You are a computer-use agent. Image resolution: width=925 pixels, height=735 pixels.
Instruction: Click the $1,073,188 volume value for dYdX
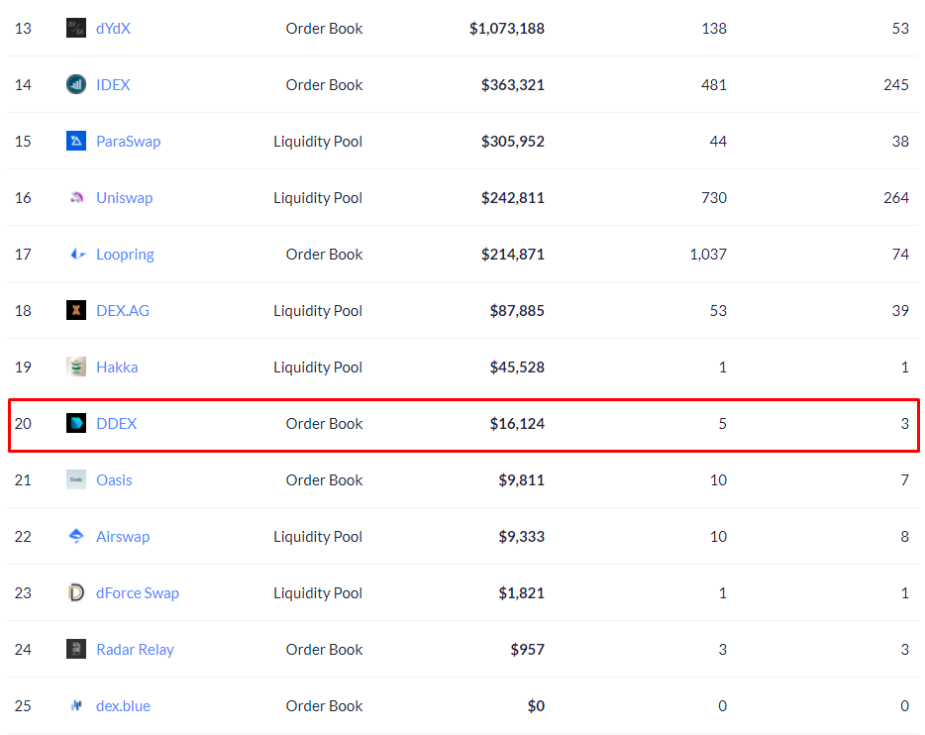(508, 28)
